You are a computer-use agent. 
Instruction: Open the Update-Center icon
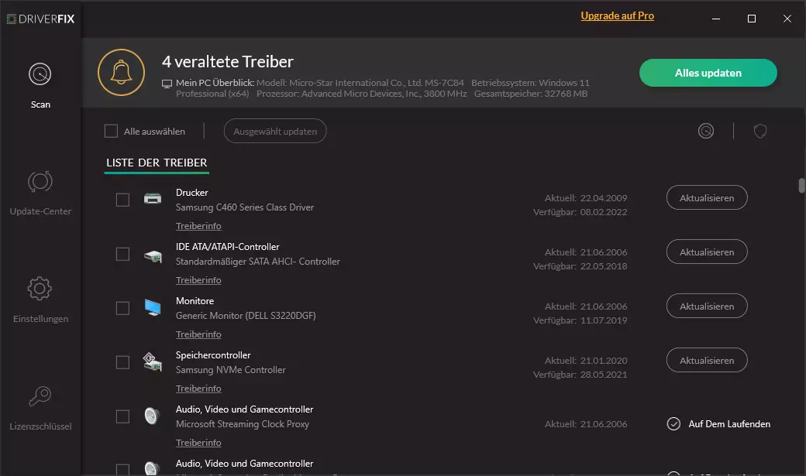pos(40,182)
